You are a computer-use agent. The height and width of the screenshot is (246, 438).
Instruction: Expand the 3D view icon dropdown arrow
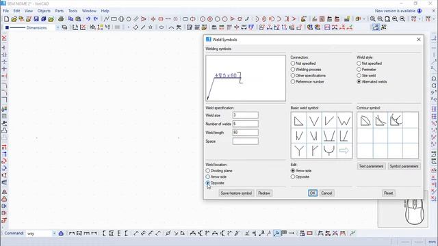click(363, 19)
